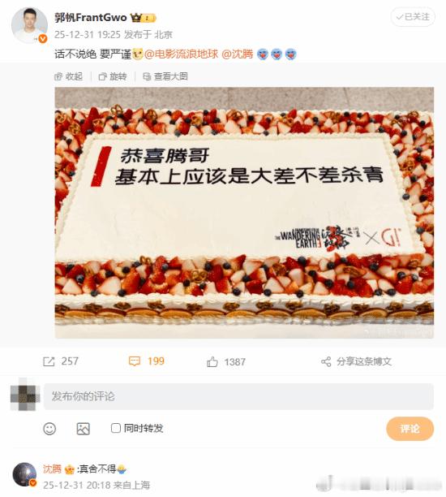Viewport: 446px width, 497px height.
Task: Open comments via the 199 comment icon
Action: [135, 361]
